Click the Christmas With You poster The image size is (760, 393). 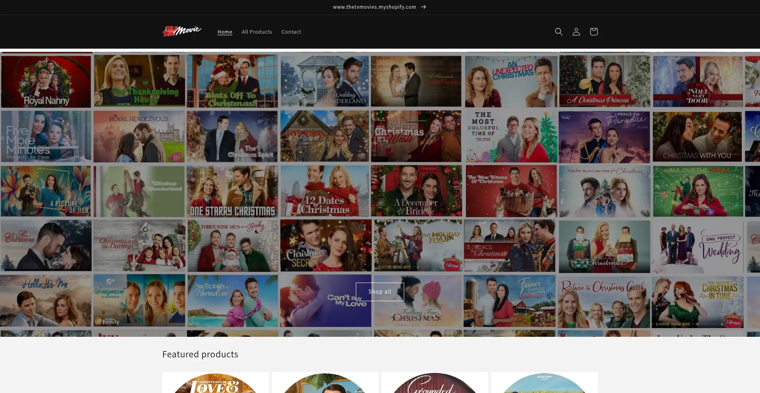(x=697, y=137)
